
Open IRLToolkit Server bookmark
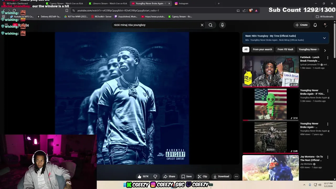pos(101,17)
